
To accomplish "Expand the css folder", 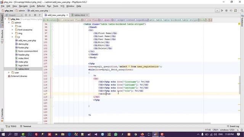I will 13,26.
